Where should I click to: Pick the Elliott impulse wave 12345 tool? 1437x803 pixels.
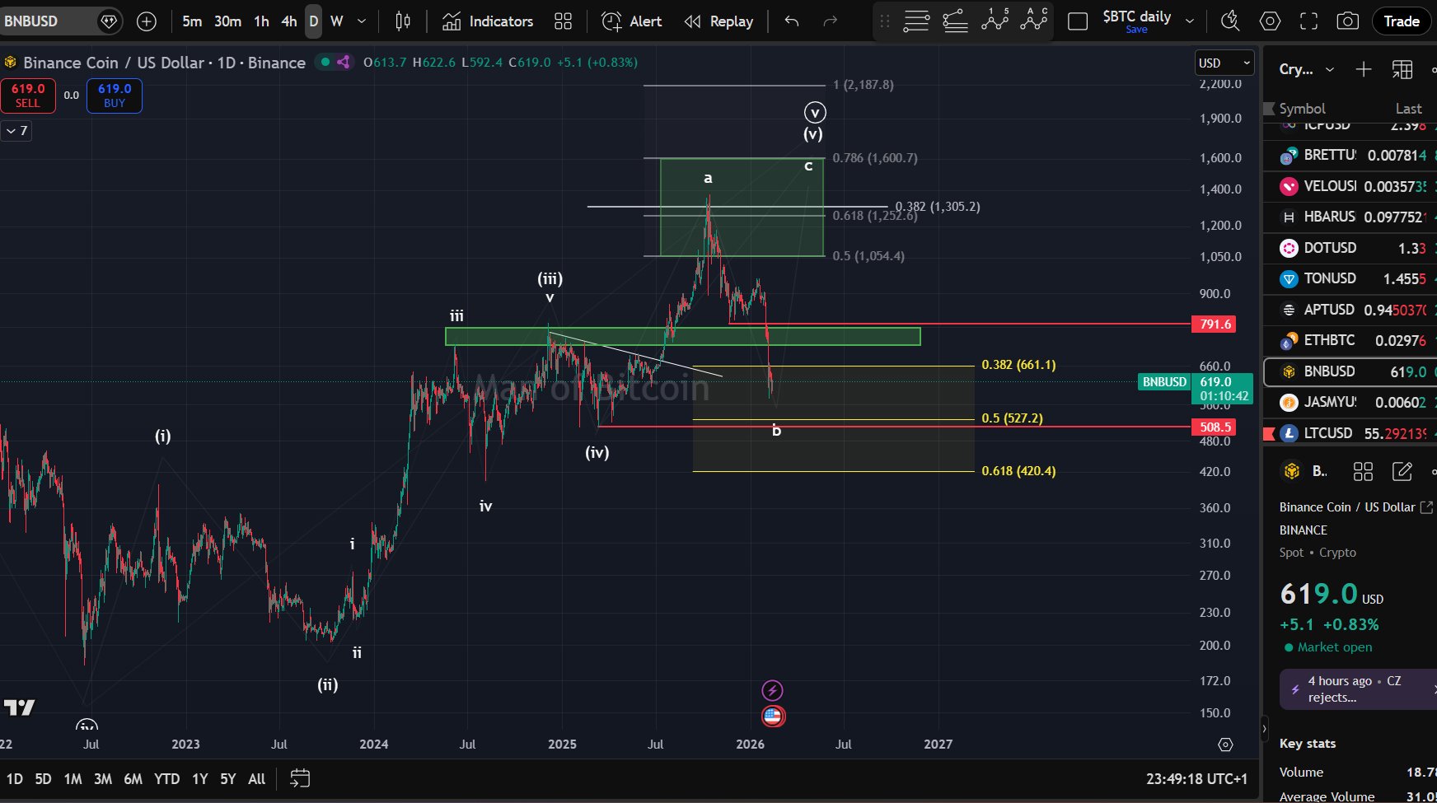(x=995, y=21)
